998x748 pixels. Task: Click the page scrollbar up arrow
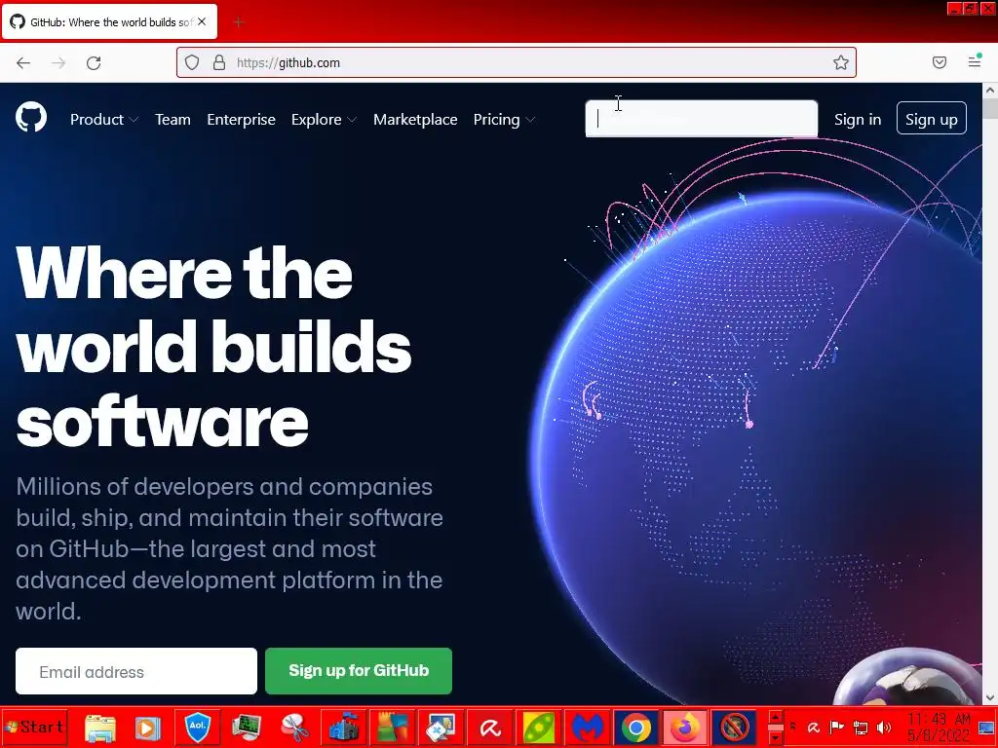point(990,91)
